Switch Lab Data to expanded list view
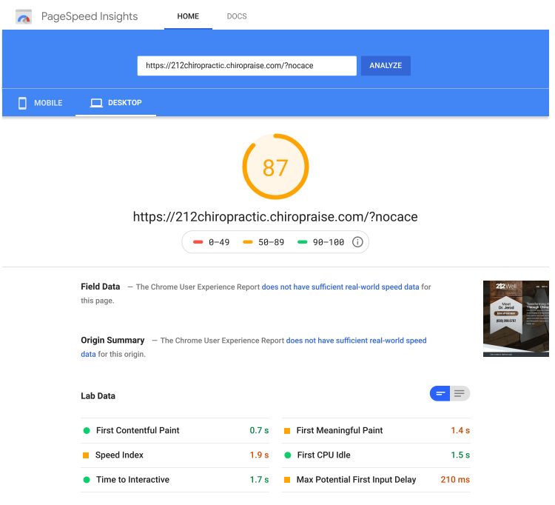555x505 pixels. (x=460, y=393)
